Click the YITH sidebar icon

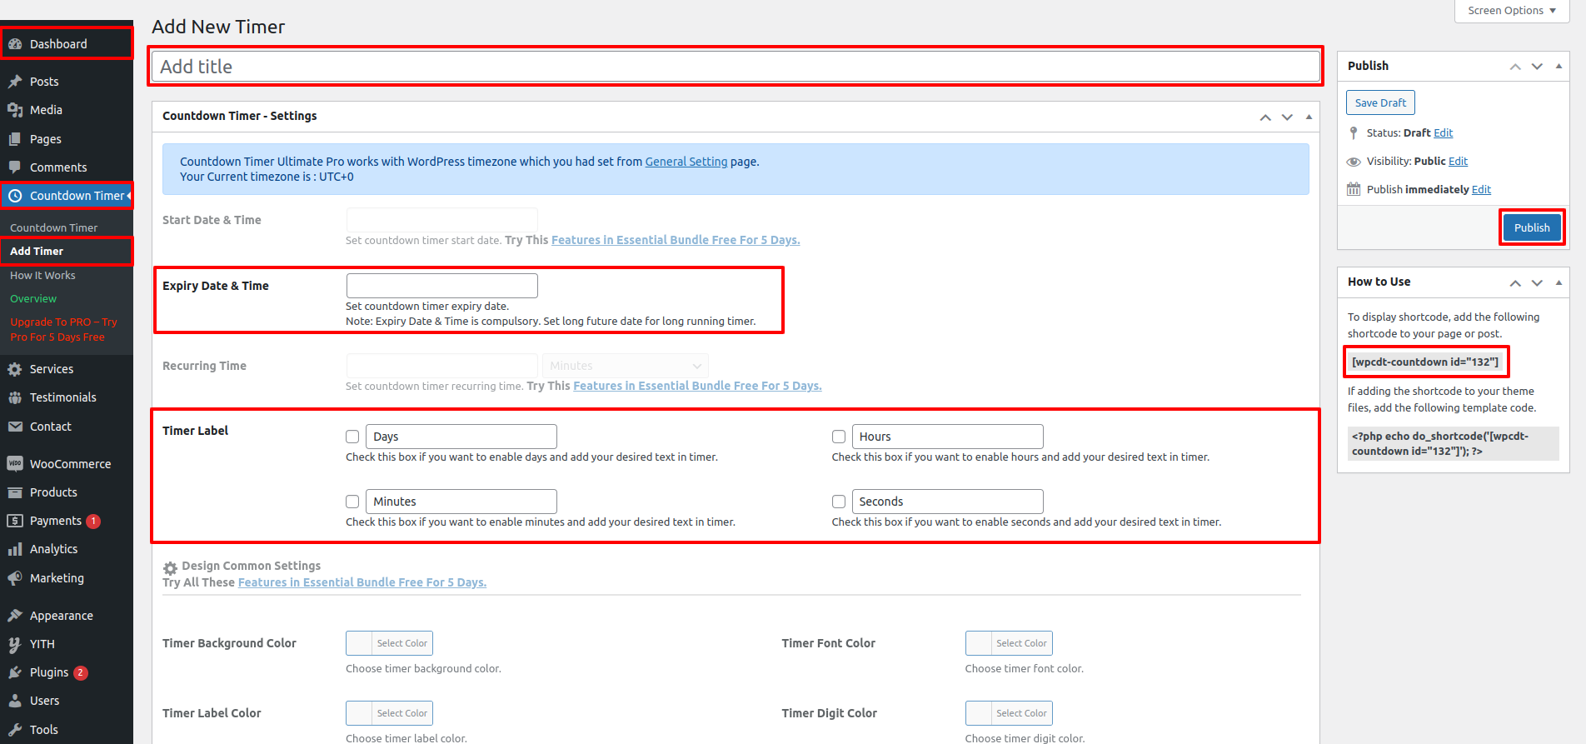point(15,644)
